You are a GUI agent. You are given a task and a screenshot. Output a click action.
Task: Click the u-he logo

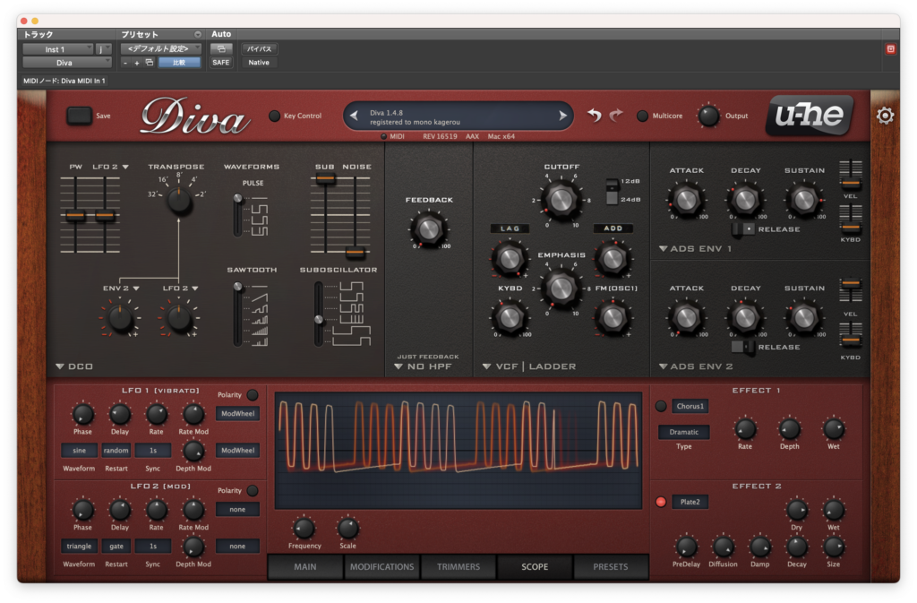pos(810,116)
